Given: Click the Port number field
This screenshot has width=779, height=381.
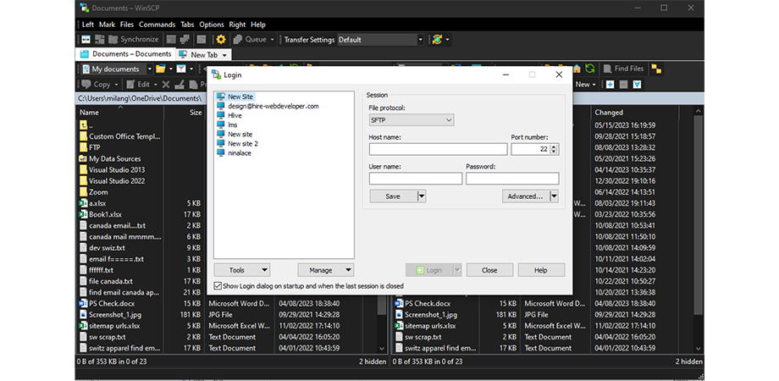Looking at the screenshot, I should (x=531, y=149).
